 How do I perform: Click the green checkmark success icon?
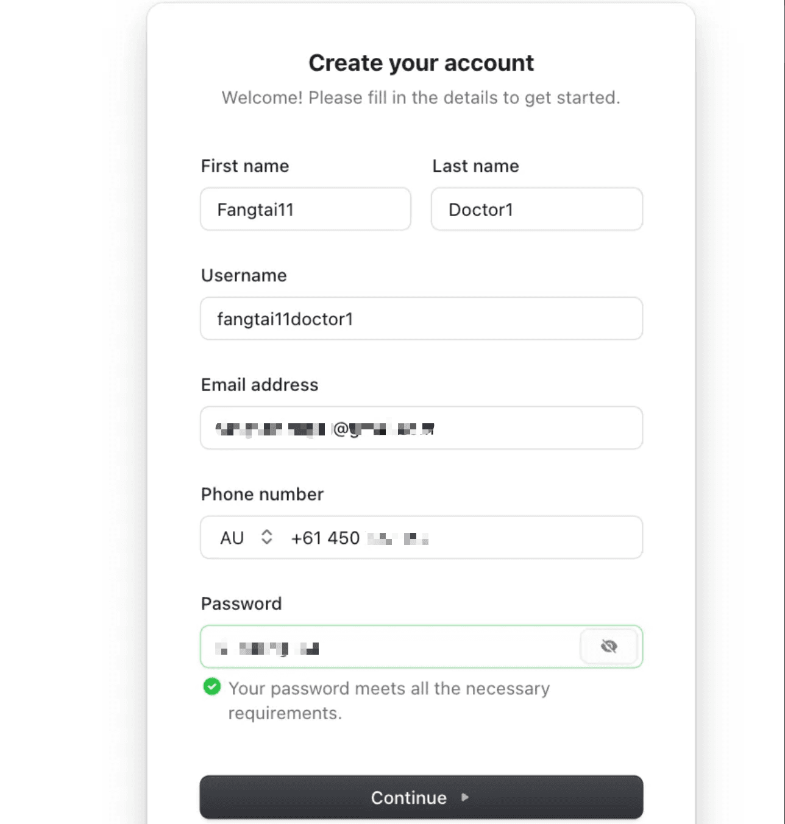tap(211, 687)
